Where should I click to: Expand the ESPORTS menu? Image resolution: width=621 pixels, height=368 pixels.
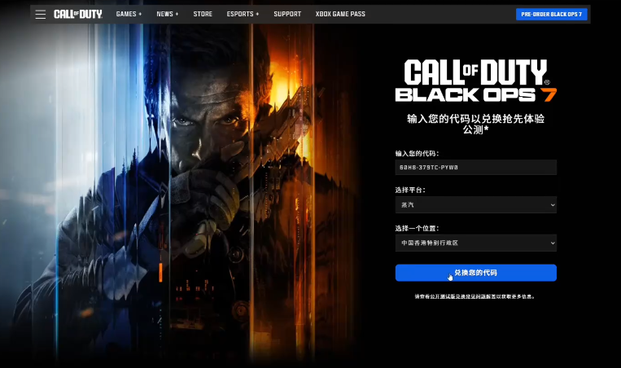[243, 15]
